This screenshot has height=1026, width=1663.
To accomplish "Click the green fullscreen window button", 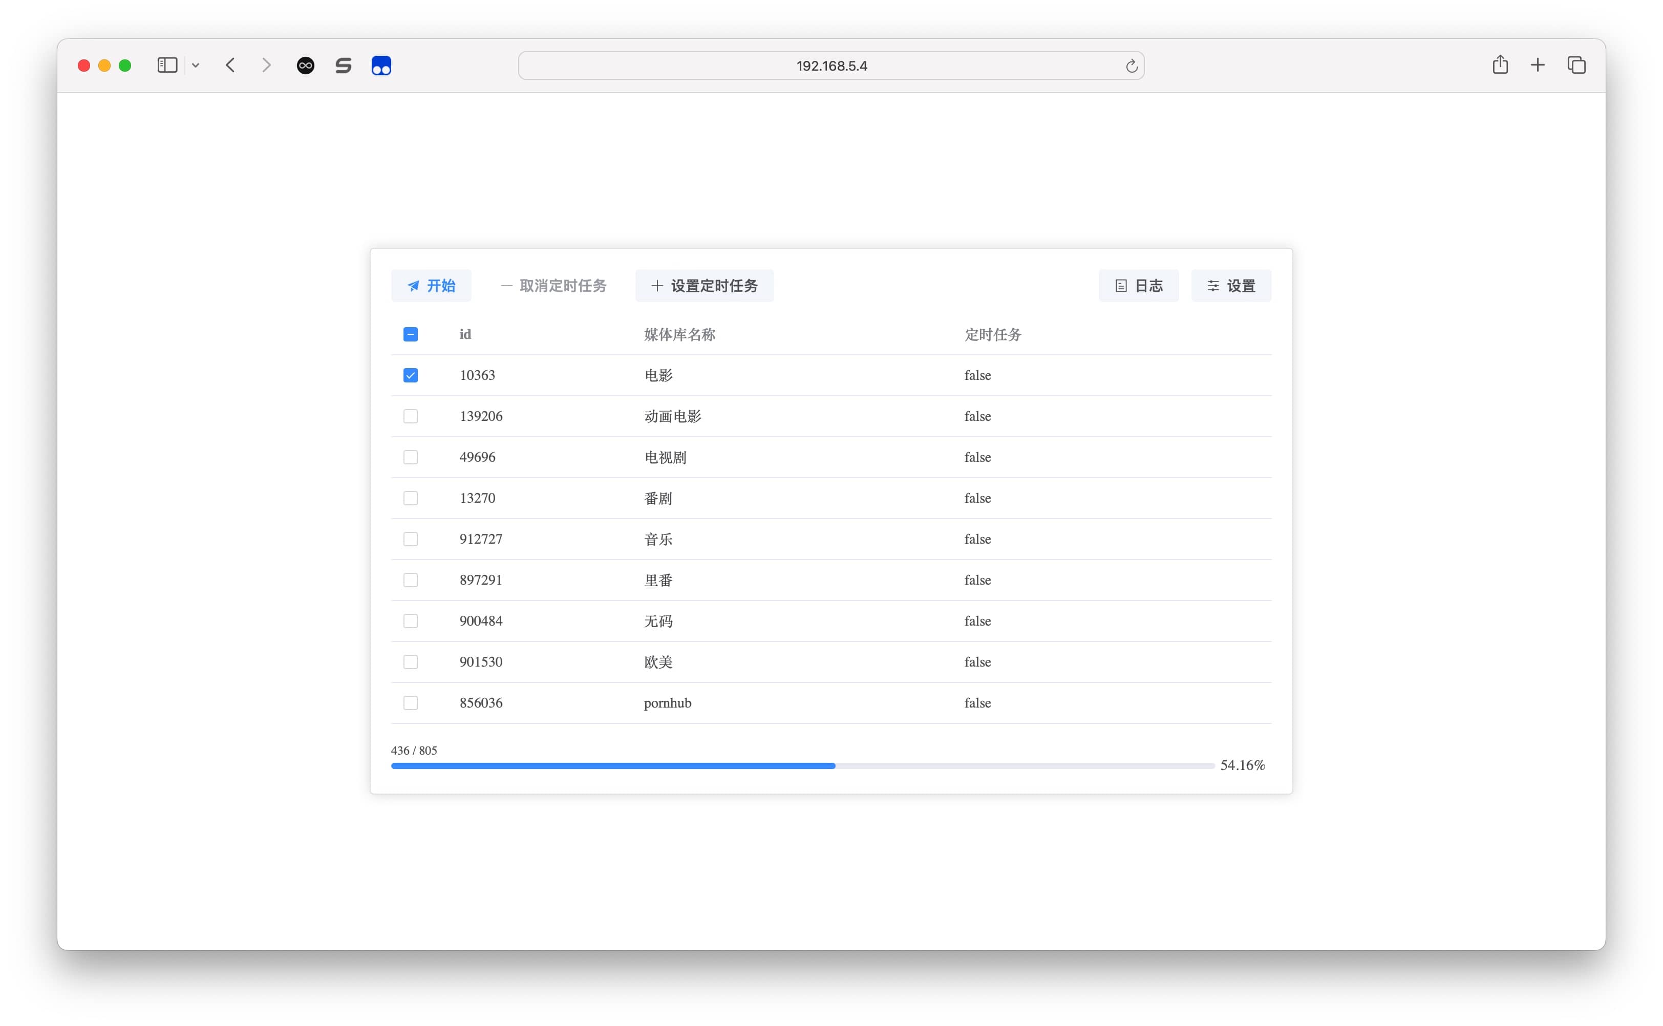I will [x=125, y=65].
